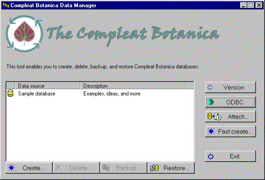
Task: Sort by the Data source column header
Action: [47, 86]
